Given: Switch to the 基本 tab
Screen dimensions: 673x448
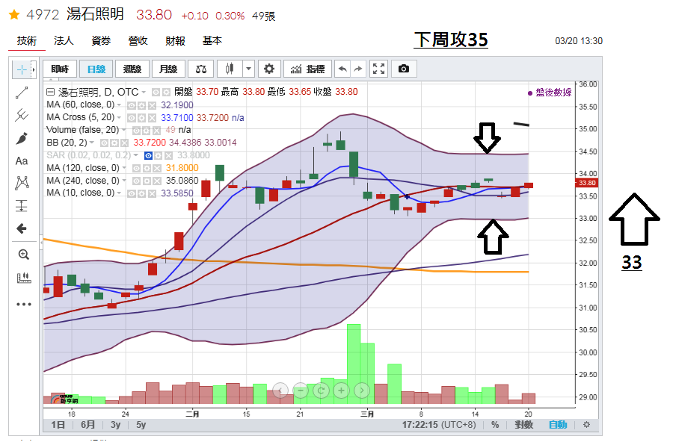Looking at the screenshot, I should click(212, 41).
